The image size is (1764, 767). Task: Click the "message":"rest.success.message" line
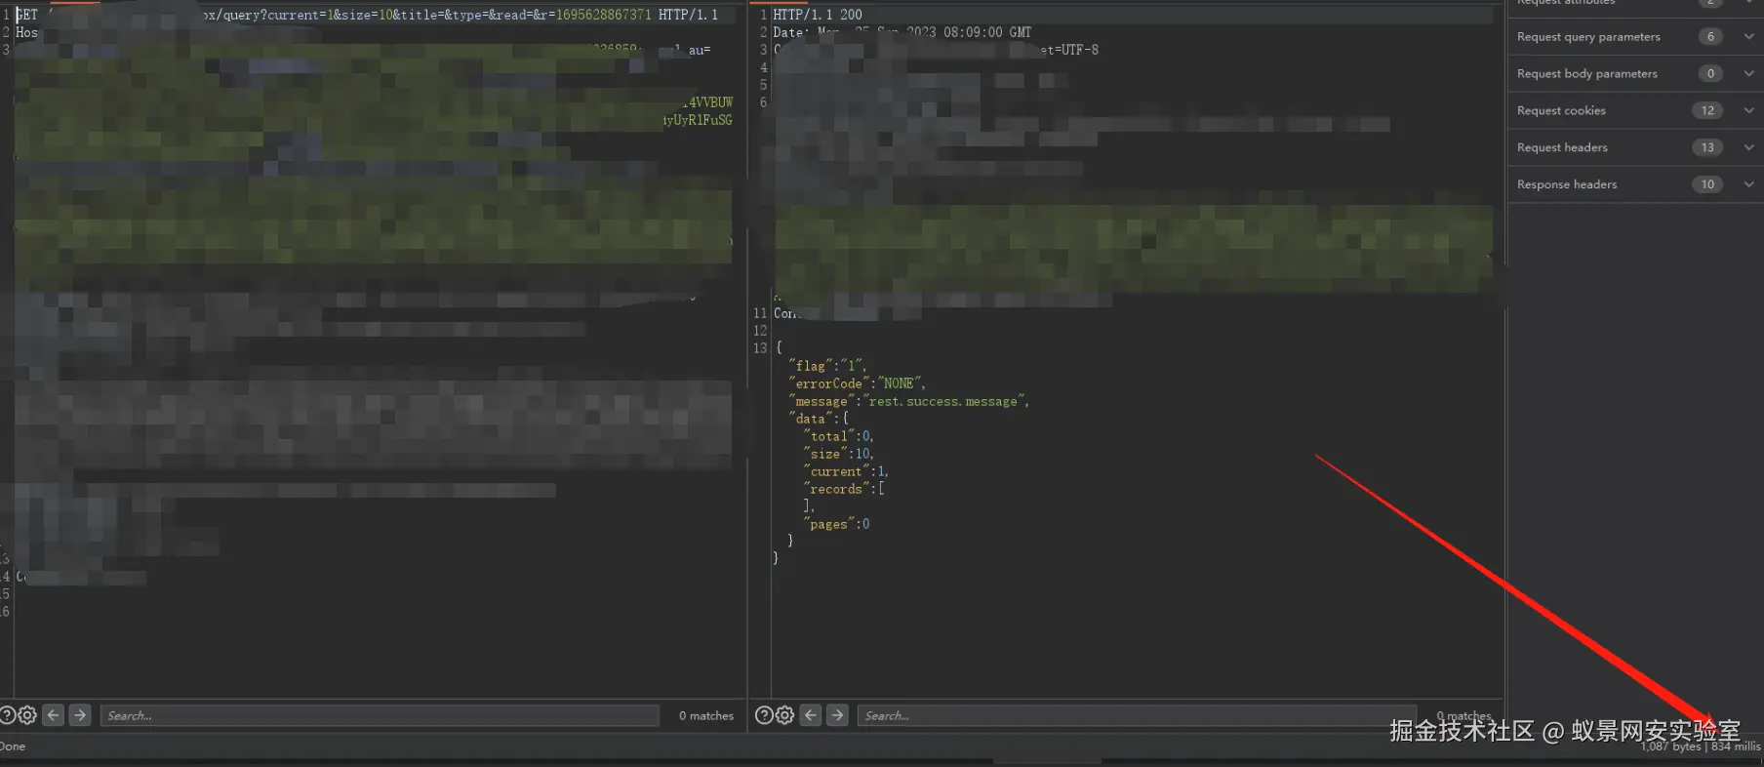(x=908, y=401)
